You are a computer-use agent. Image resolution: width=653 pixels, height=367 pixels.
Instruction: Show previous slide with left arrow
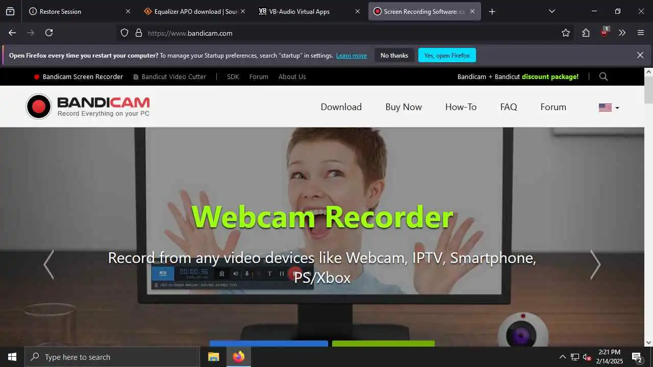pos(48,265)
